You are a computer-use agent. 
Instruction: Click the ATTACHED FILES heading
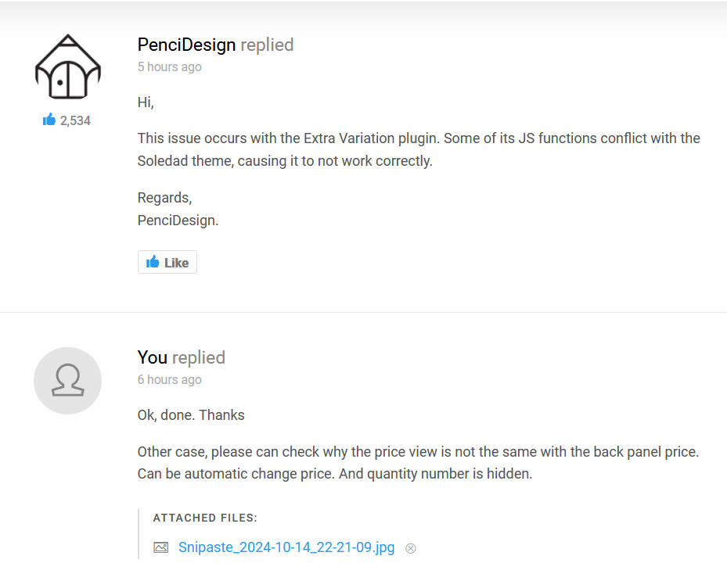click(x=205, y=518)
